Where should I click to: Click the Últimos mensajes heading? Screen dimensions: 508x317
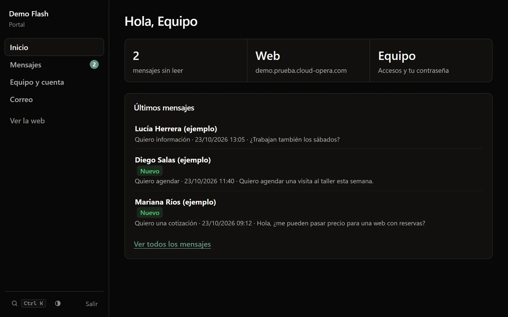164,108
